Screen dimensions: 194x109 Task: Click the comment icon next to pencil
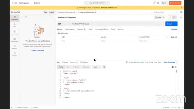(x=174, y=18)
